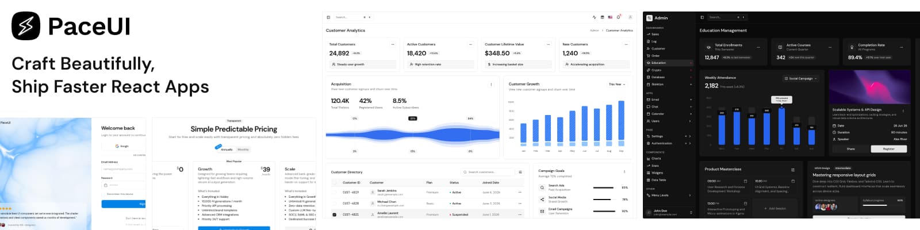Open the Product Masterclass filter icon
Screen dimensions: 920x230
[792, 170]
